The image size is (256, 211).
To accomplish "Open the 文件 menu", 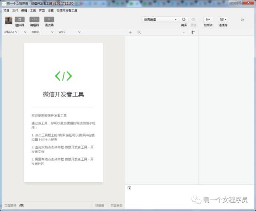I will tap(15, 10).
